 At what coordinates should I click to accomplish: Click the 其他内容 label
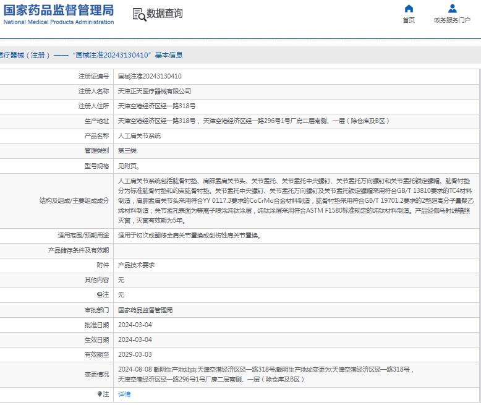(x=96, y=280)
